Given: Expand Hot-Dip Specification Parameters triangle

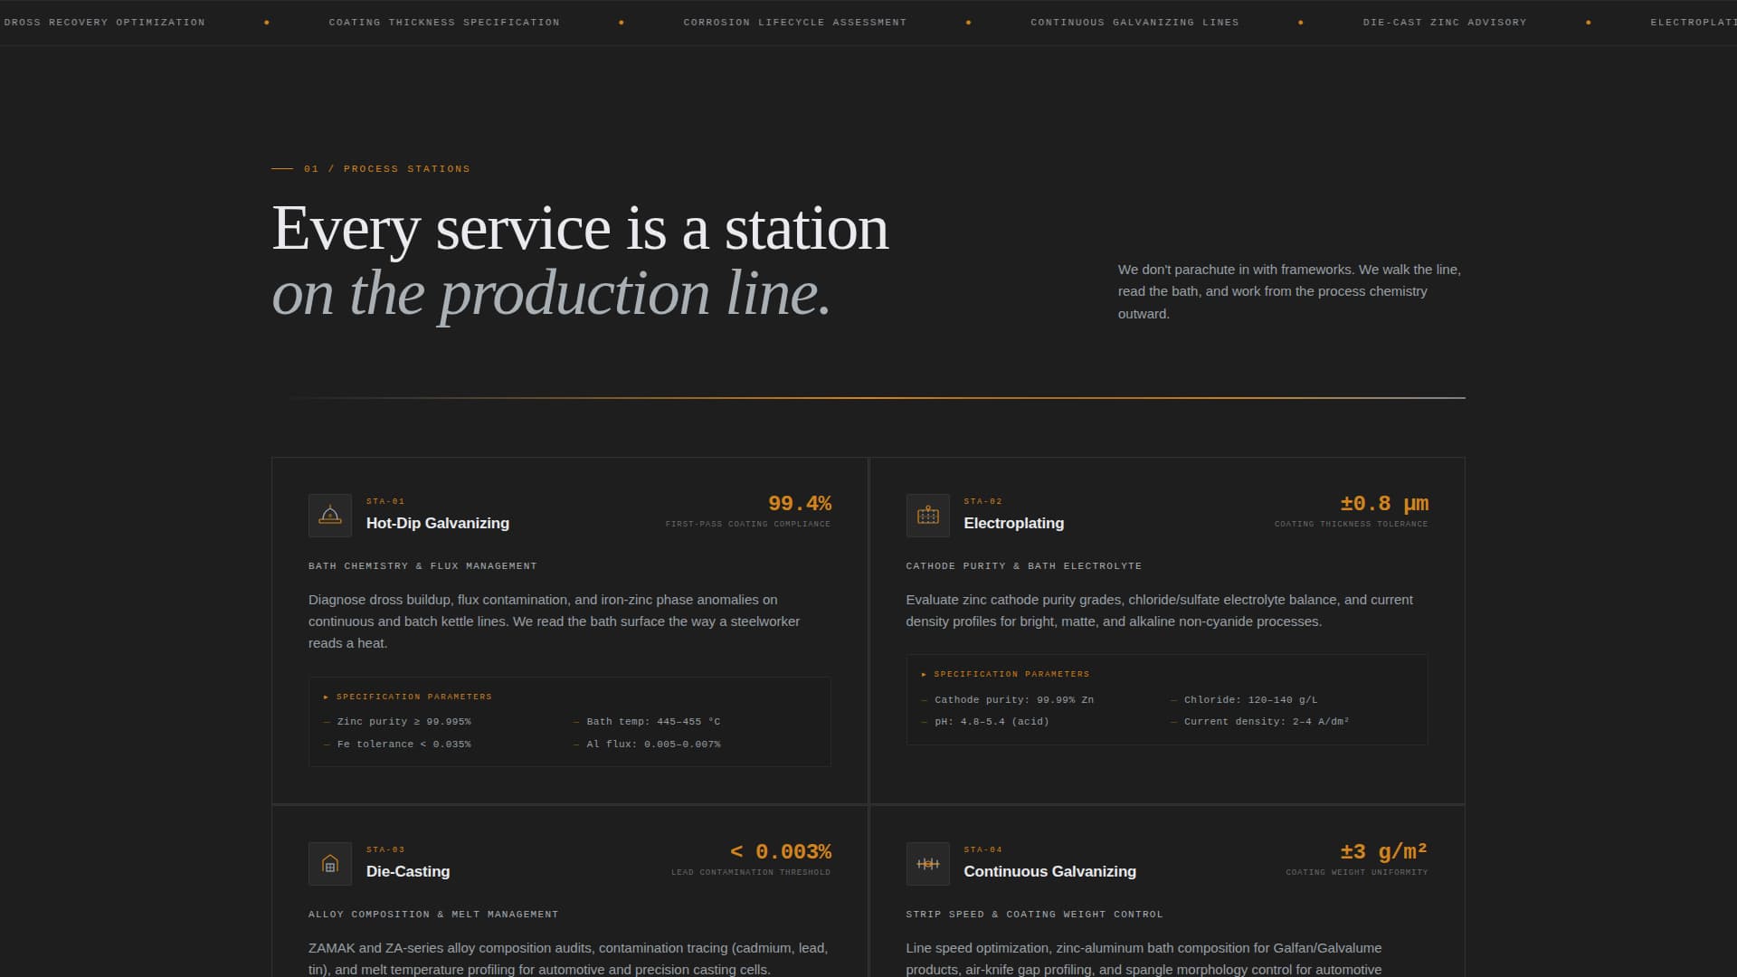Looking at the screenshot, I should [x=326, y=697].
